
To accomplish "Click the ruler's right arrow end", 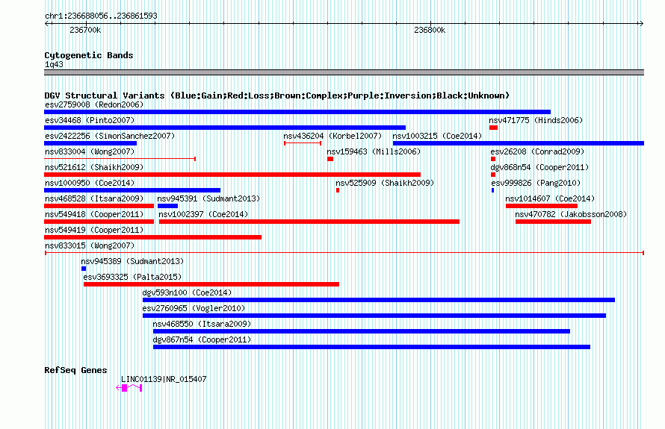I will (641, 23).
